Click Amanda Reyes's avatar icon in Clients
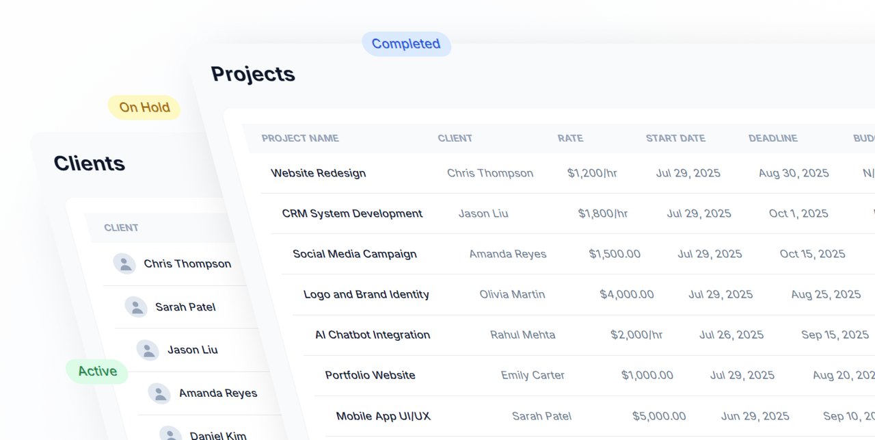875x440 pixels. 159,393
